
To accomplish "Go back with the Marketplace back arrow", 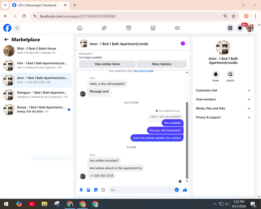I will [x=6, y=40].
